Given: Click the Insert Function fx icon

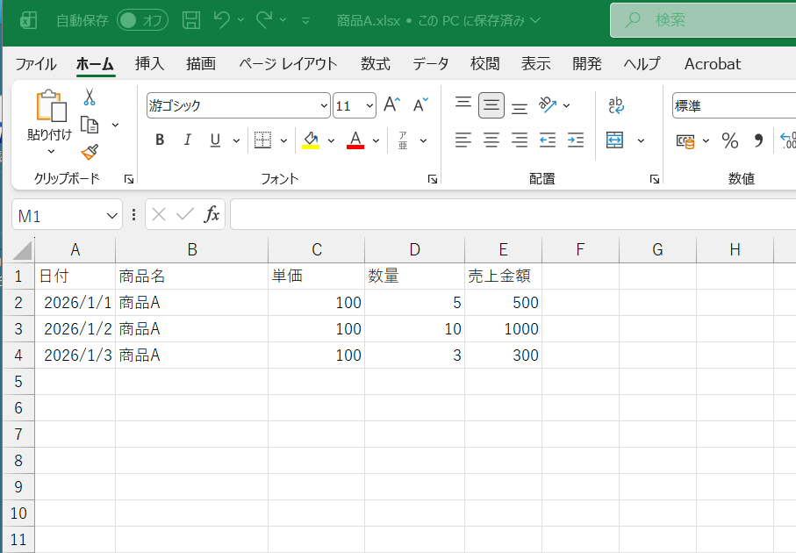Looking at the screenshot, I should click(x=212, y=214).
